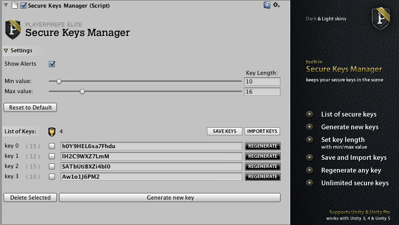This screenshot has width=399, height=225.
Task: Click the Secure Keys Manager (Script) title
Action: click(x=69, y=6)
